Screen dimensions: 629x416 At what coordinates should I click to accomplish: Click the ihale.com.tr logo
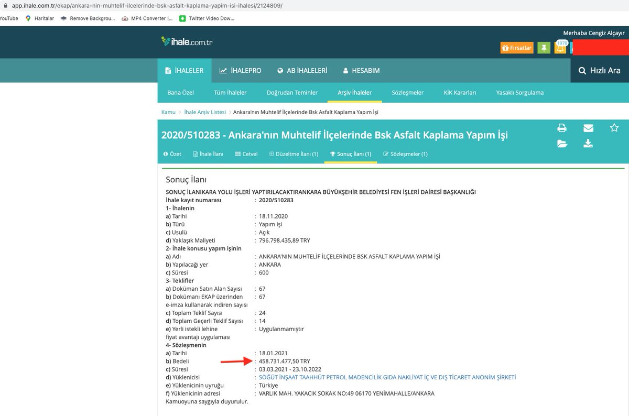coord(187,41)
